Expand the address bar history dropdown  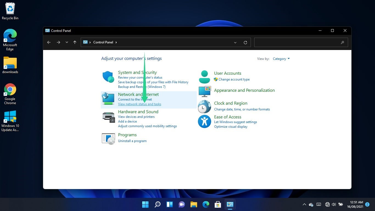pos(235,42)
